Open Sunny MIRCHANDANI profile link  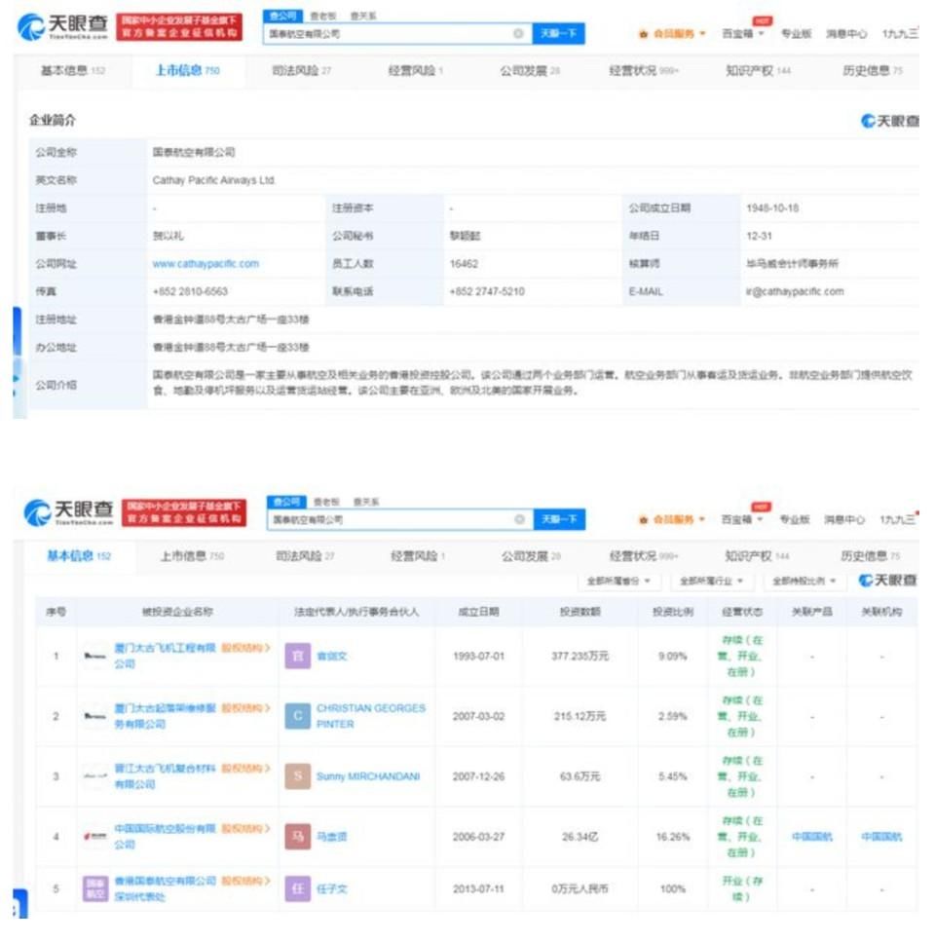pos(368,776)
